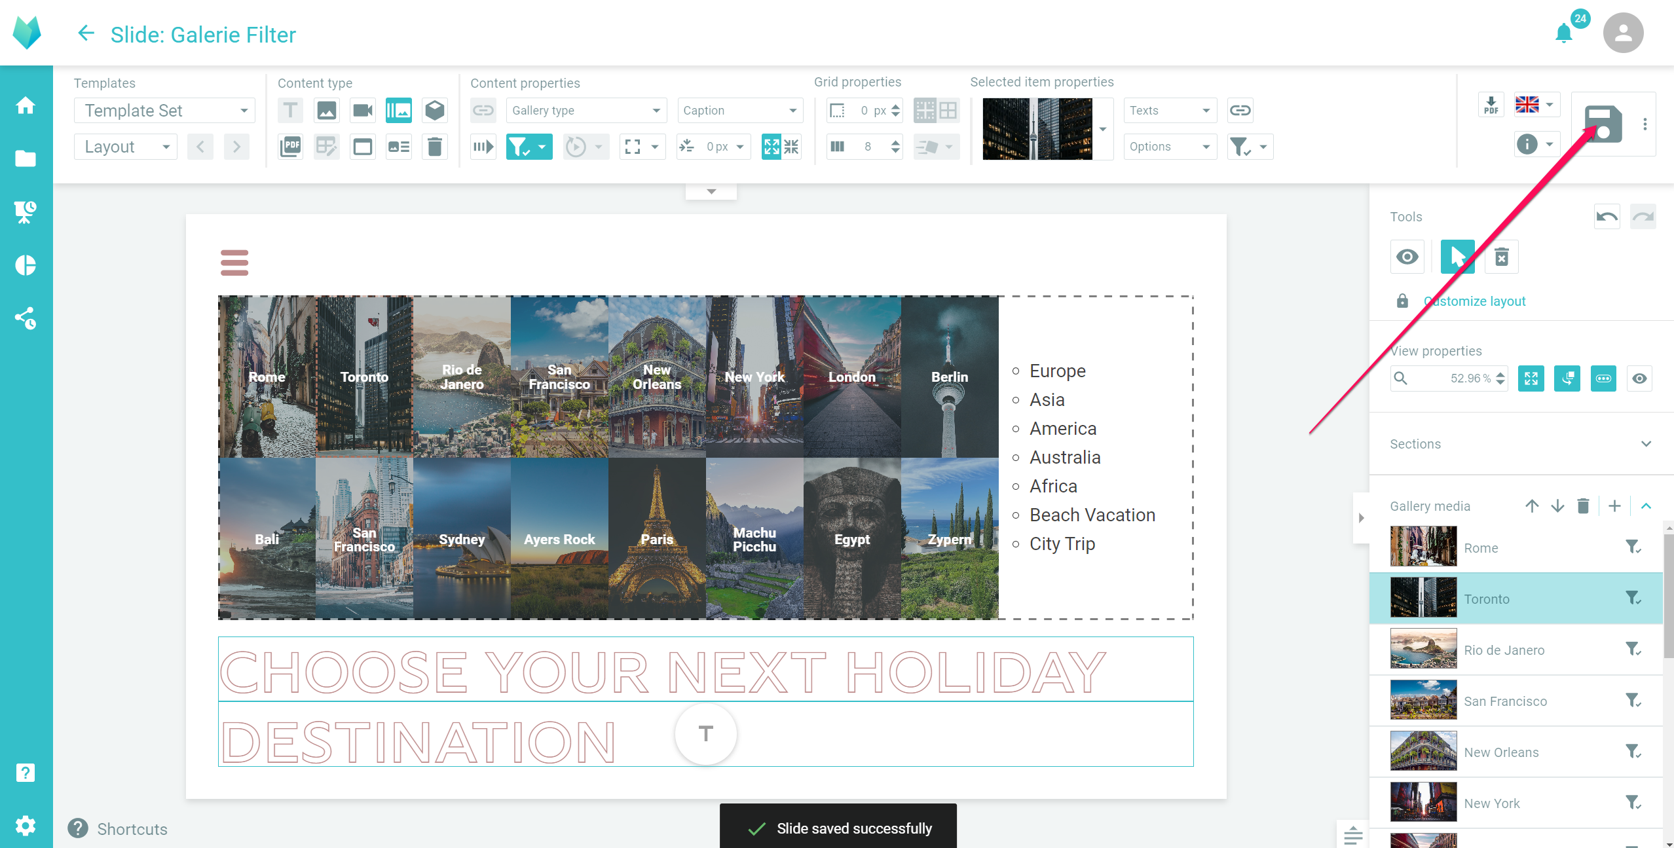Toggle the customize layout lock
Viewport: 1674px width, 848px height.
(1402, 301)
